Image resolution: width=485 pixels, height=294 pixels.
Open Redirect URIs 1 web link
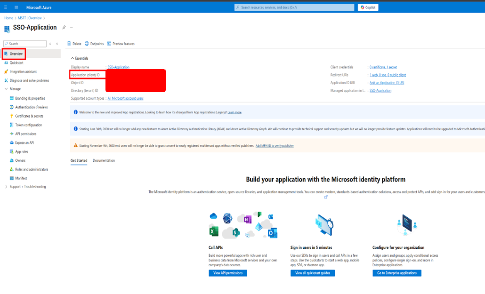388,75
